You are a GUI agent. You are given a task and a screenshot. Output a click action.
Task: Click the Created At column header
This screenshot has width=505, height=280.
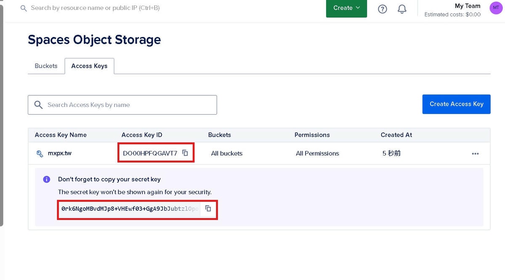click(x=396, y=135)
